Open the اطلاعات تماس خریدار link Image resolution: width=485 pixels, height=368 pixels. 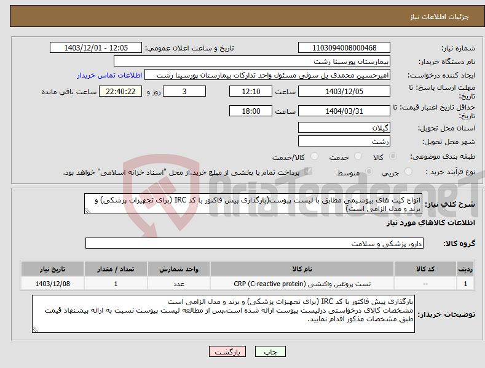(109, 75)
